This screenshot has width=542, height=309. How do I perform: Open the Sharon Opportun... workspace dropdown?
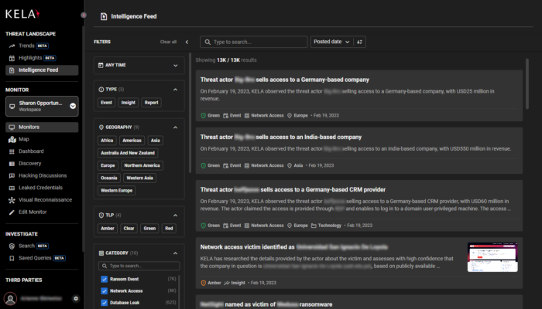click(x=42, y=107)
